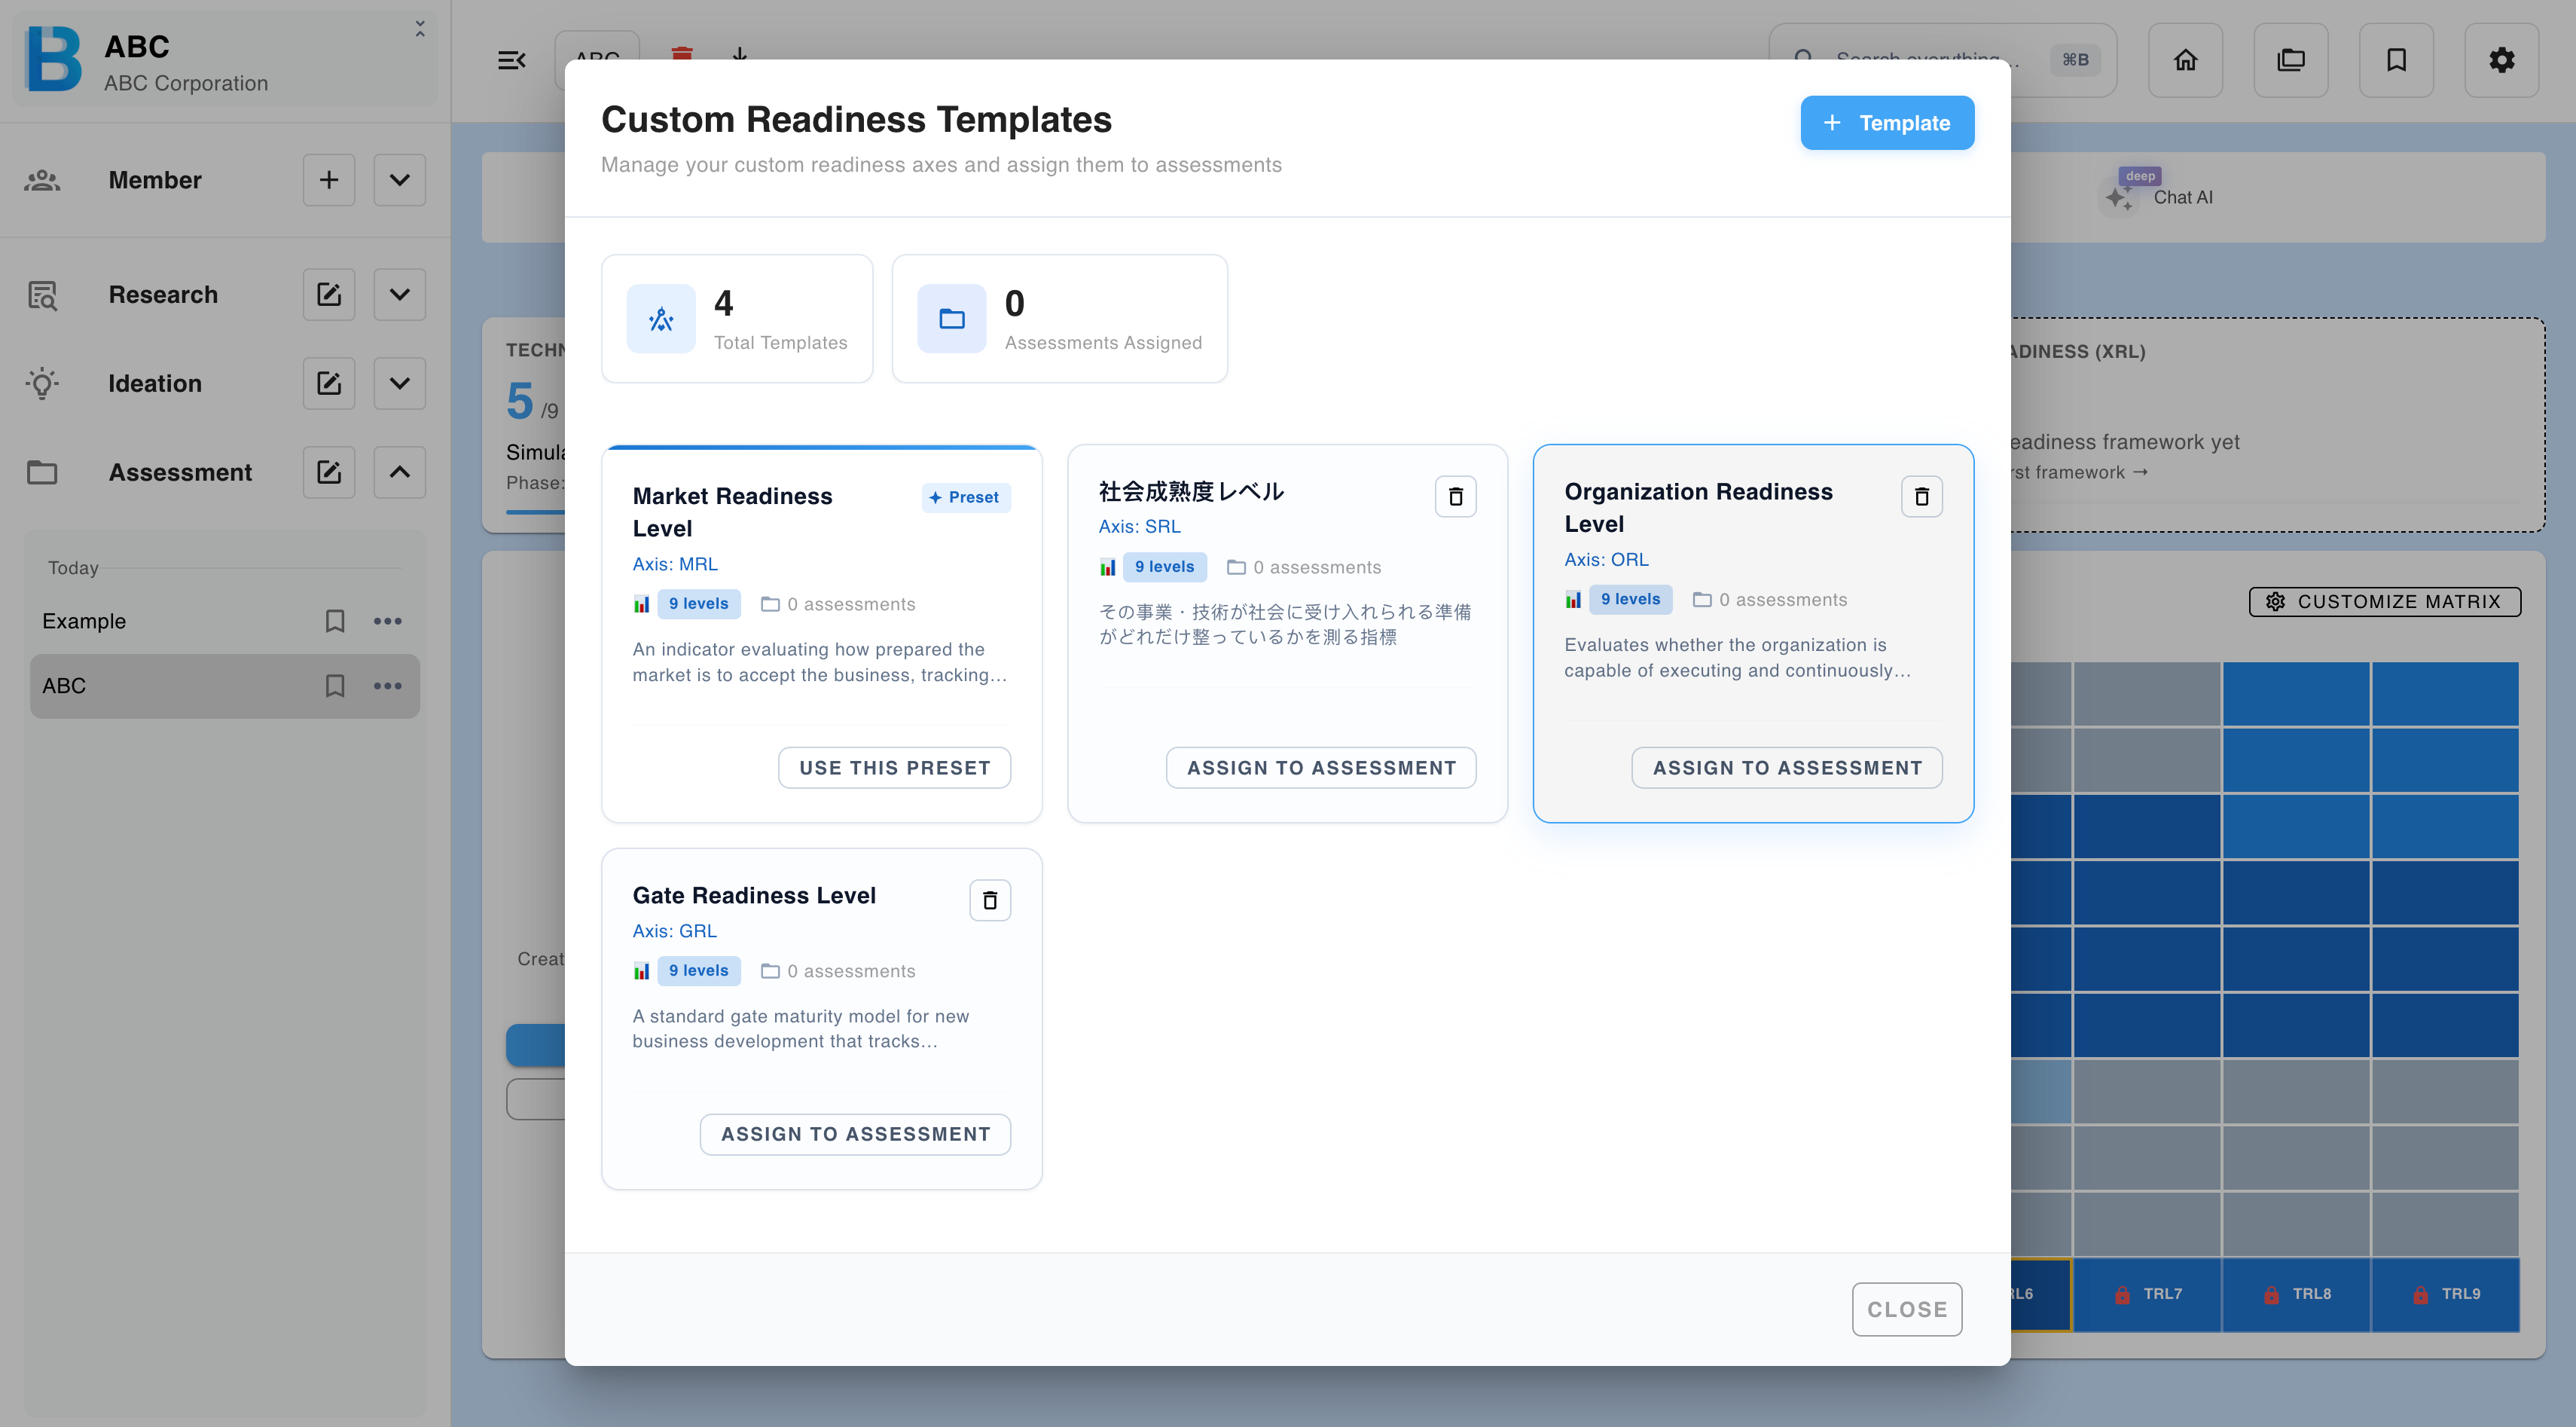Click the CUSTOMIZE MATRIX button
Image resolution: width=2576 pixels, height=1427 pixels.
(x=2384, y=601)
